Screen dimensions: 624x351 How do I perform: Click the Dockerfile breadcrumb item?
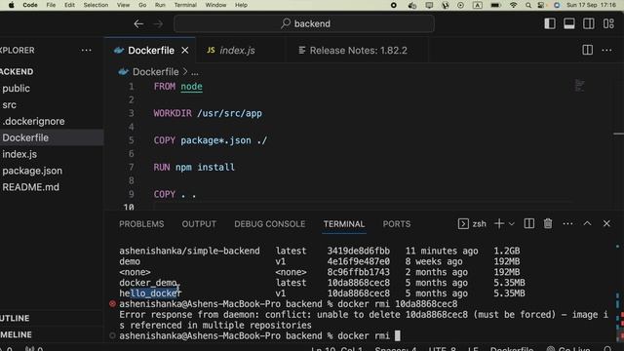click(x=149, y=72)
